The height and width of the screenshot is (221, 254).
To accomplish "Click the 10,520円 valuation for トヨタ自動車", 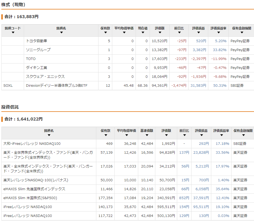I will pos(160,41).
